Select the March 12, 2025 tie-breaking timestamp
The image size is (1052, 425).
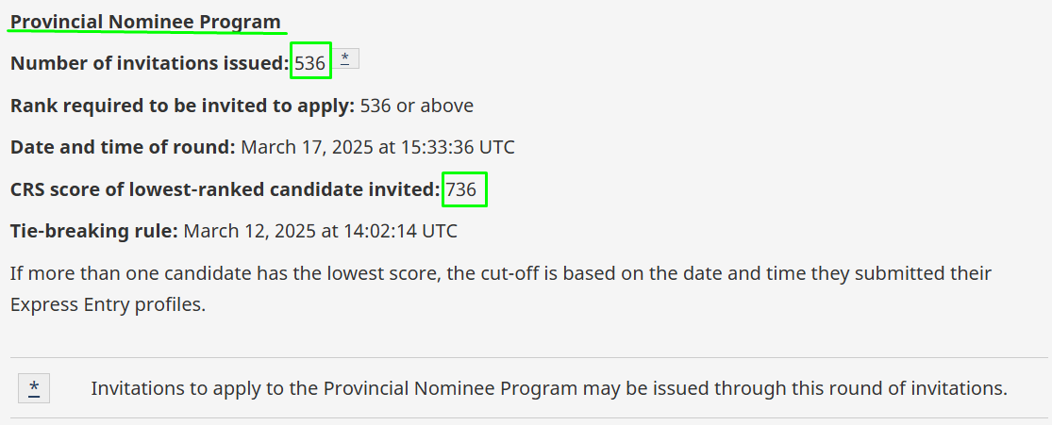[x=320, y=232]
